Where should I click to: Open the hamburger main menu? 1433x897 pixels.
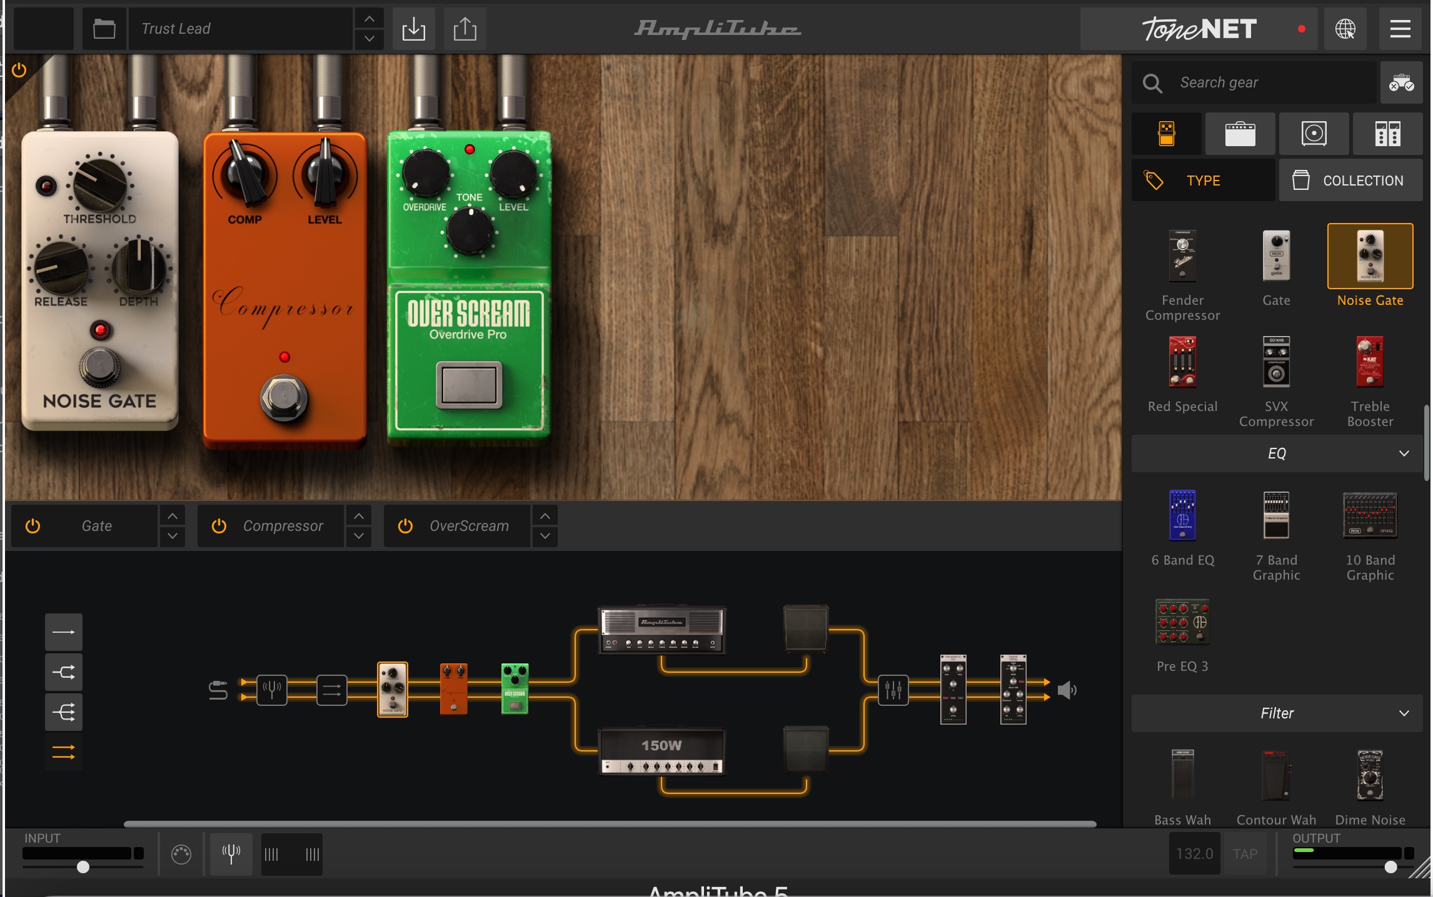(1400, 29)
